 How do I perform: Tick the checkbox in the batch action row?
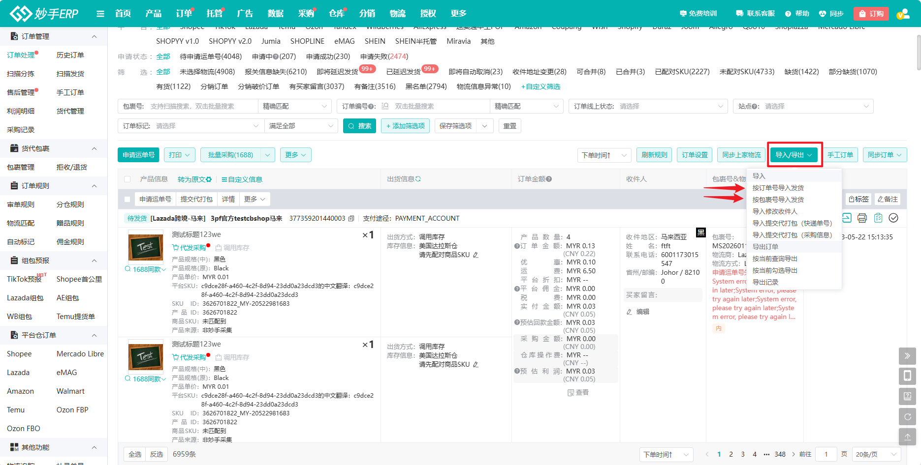tap(127, 200)
